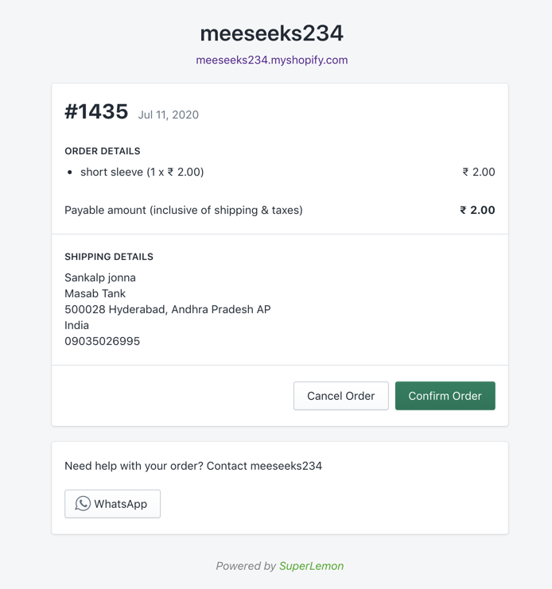
Task: Click the ORDER DETAILS heading
Action: [x=103, y=151]
